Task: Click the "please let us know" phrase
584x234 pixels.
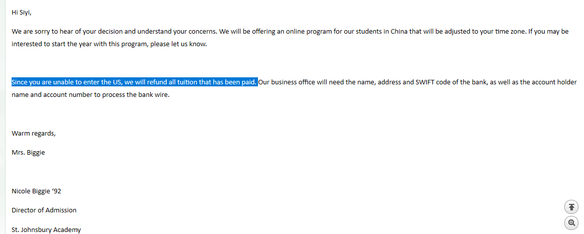Action: click(180, 44)
